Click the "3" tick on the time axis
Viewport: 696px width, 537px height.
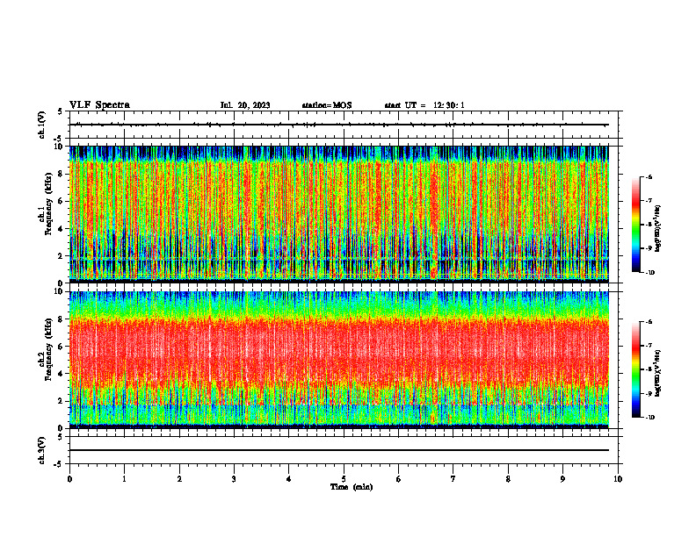(x=234, y=479)
